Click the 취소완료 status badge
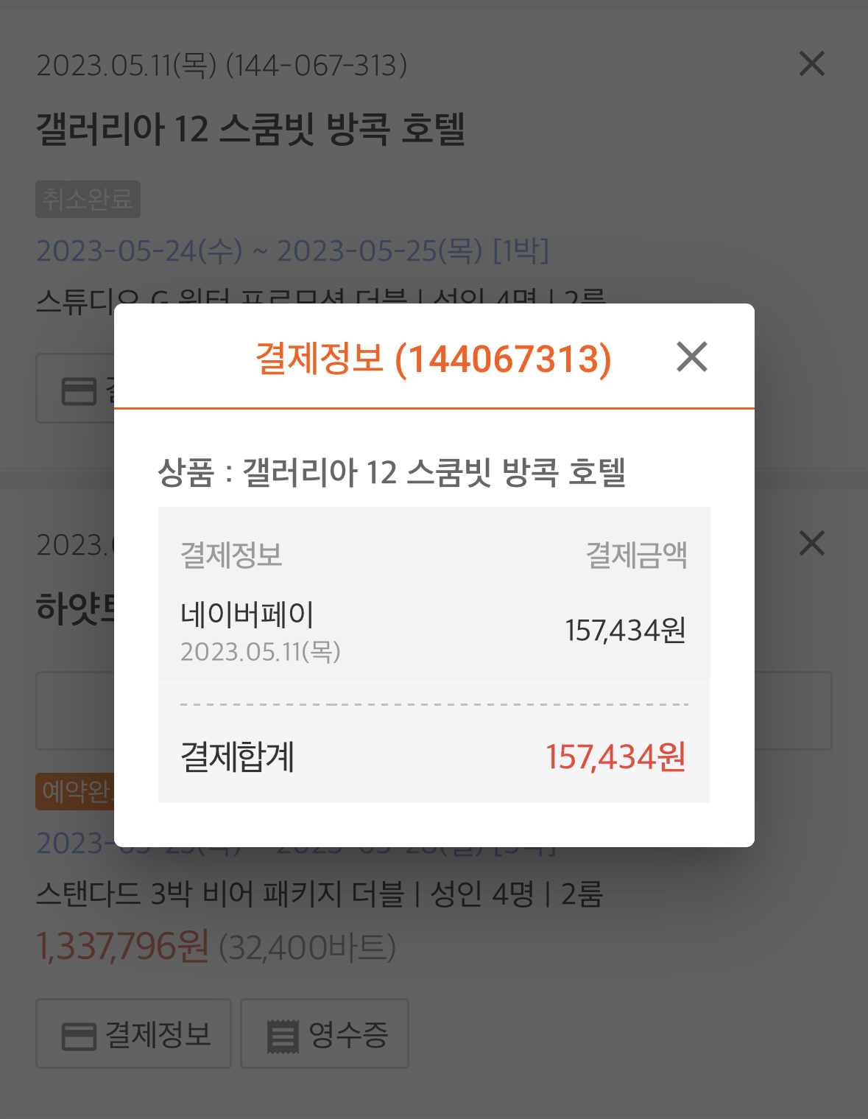The width and height of the screenshot is (868, 1119). 88,199
